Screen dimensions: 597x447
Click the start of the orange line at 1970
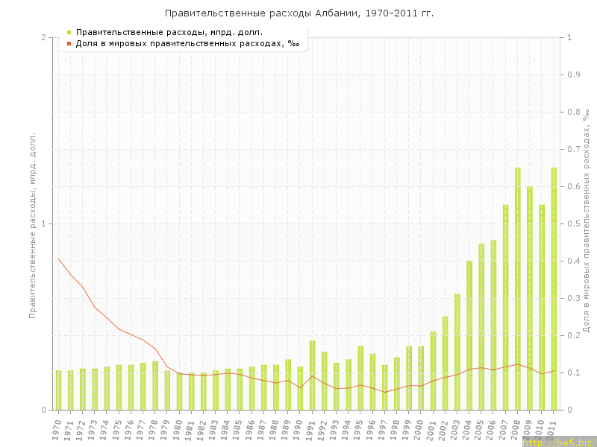pos(59,259)
